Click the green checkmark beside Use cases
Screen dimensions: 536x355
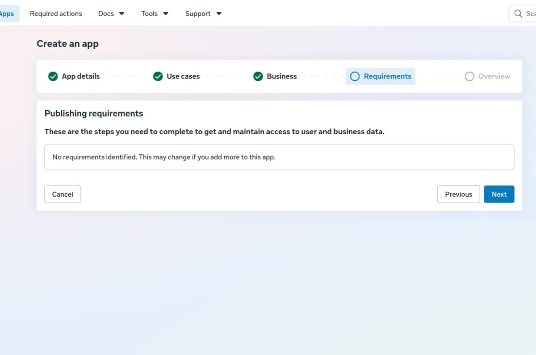click(158, 76)
